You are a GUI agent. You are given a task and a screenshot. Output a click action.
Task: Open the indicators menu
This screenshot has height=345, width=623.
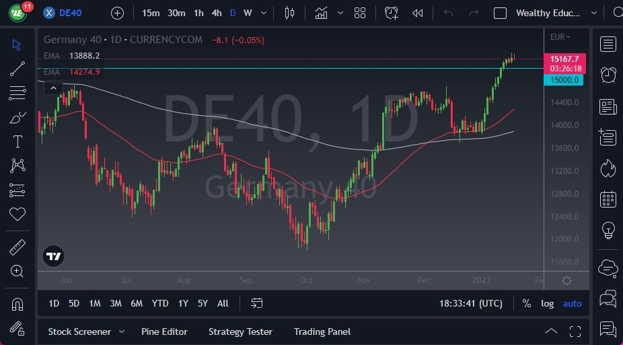coord(321,13)
